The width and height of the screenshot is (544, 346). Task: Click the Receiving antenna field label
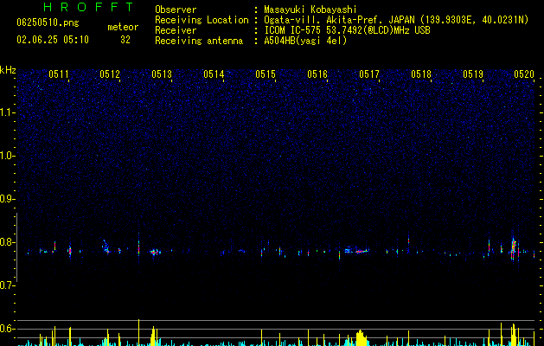[x=199, y=41]
